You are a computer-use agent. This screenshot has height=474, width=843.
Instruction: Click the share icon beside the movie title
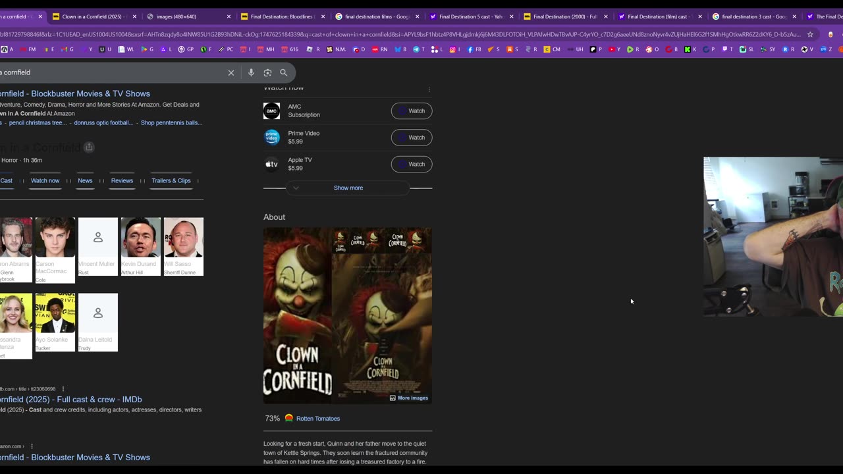89,147
